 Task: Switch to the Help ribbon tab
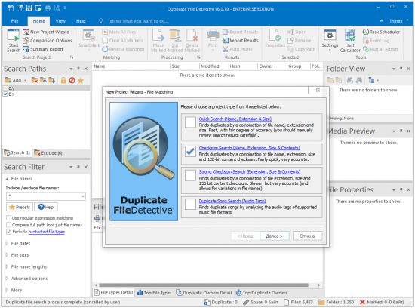(81, 21)
